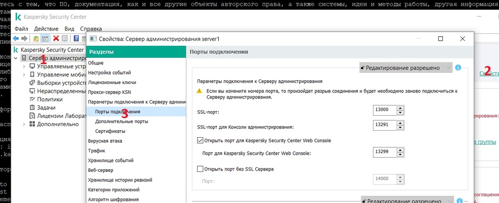Enable Открыть порт без SSL Сервера checkbox

click(x=200, y=169)
